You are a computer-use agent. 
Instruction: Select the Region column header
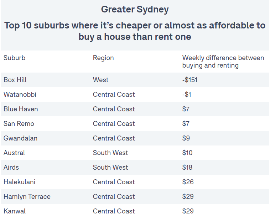tap(103, 58)
